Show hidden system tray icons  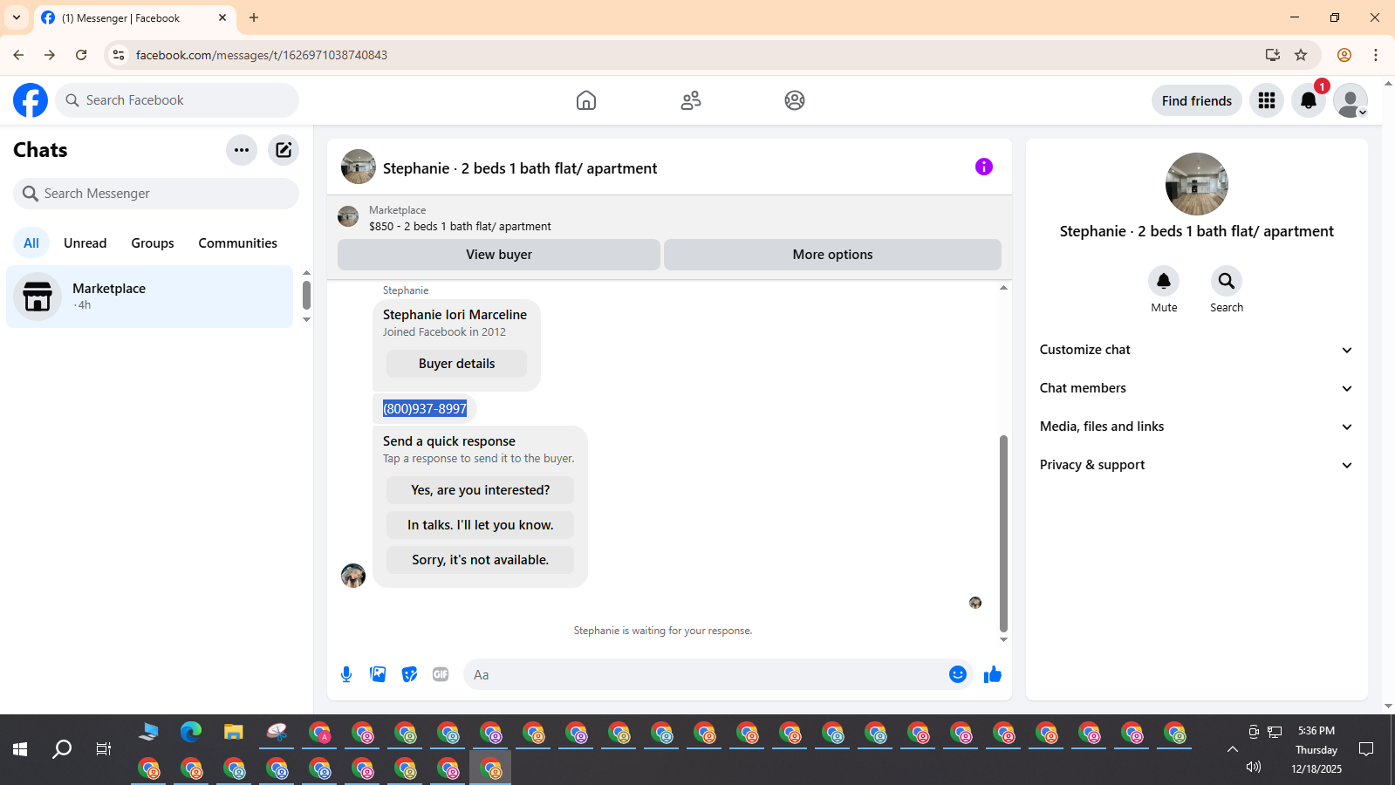point(1233,749)
